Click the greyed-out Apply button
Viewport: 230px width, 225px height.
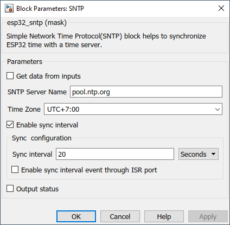tap(208, 216)
